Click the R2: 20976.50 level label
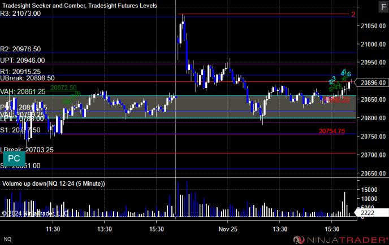 point(20,49)
